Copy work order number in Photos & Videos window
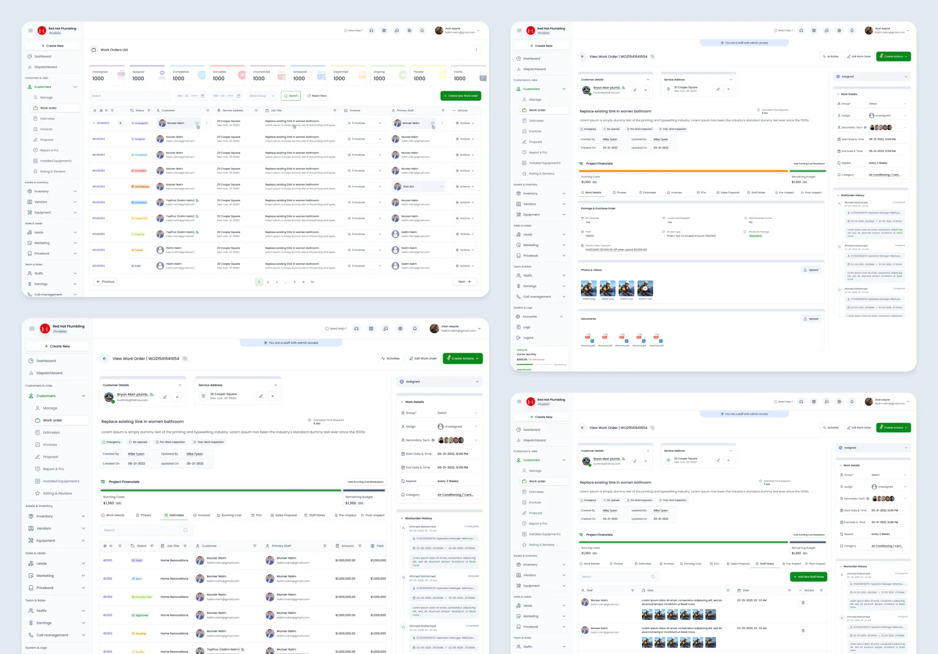Image resolution: width=938 pixels, height=654 pixels. (x=652, y=56)
